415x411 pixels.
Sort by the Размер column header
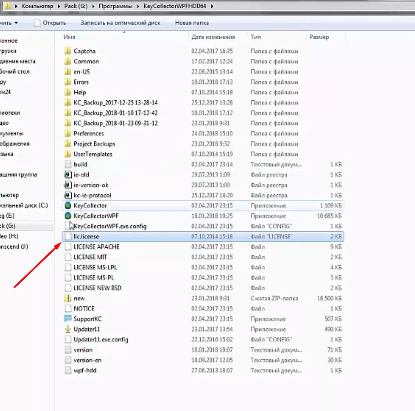tap(319, 37)
